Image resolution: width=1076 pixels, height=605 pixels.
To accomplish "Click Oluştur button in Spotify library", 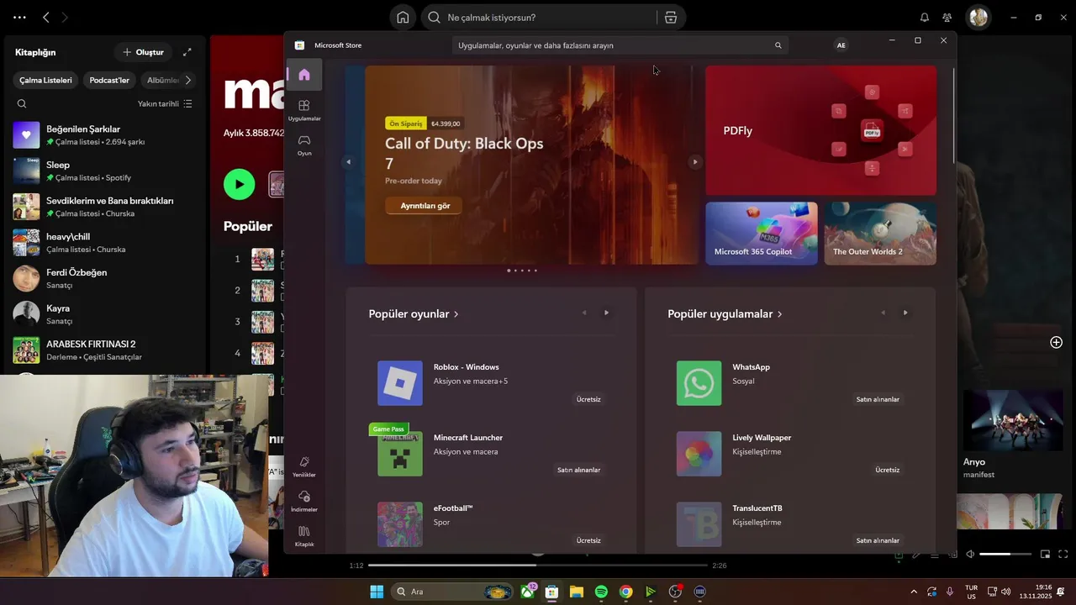I will 143,52.
